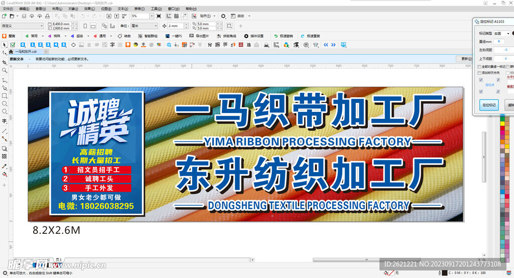Click the 极速撤销 button

click(286, 36)
